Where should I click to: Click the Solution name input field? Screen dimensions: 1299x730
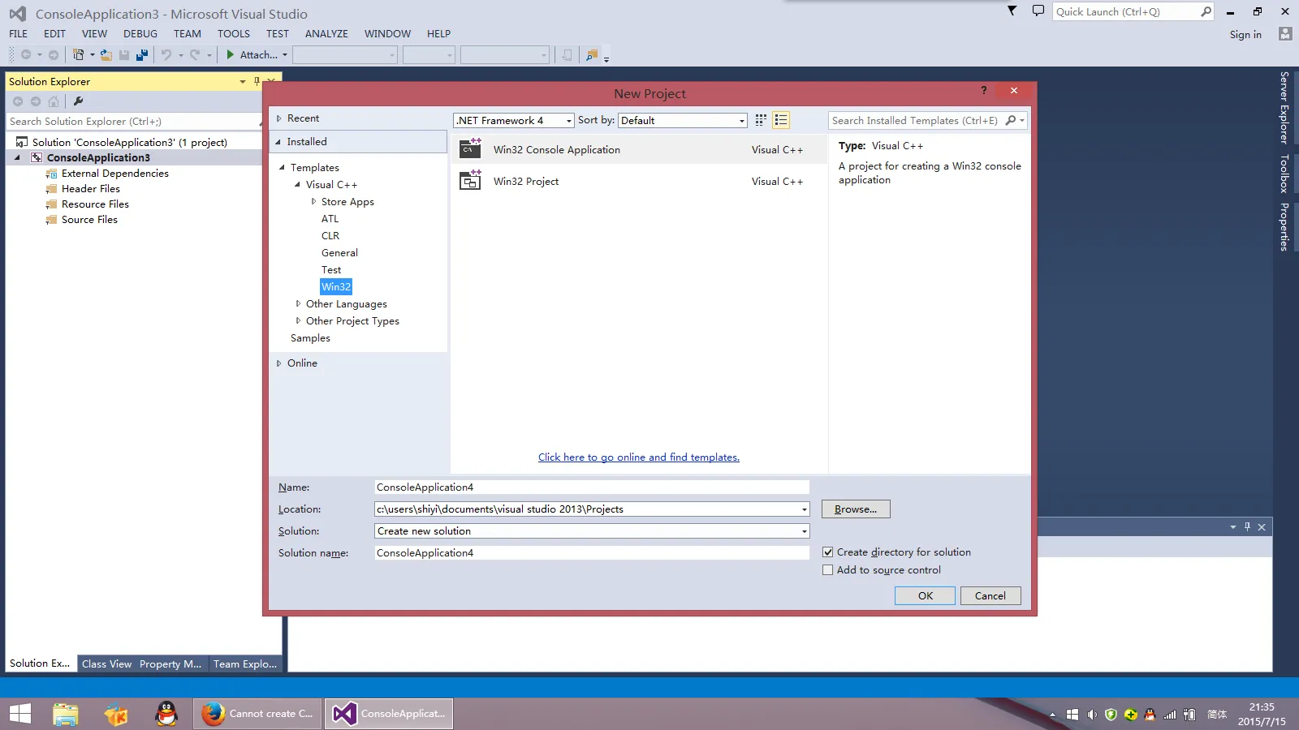[592, 553]
